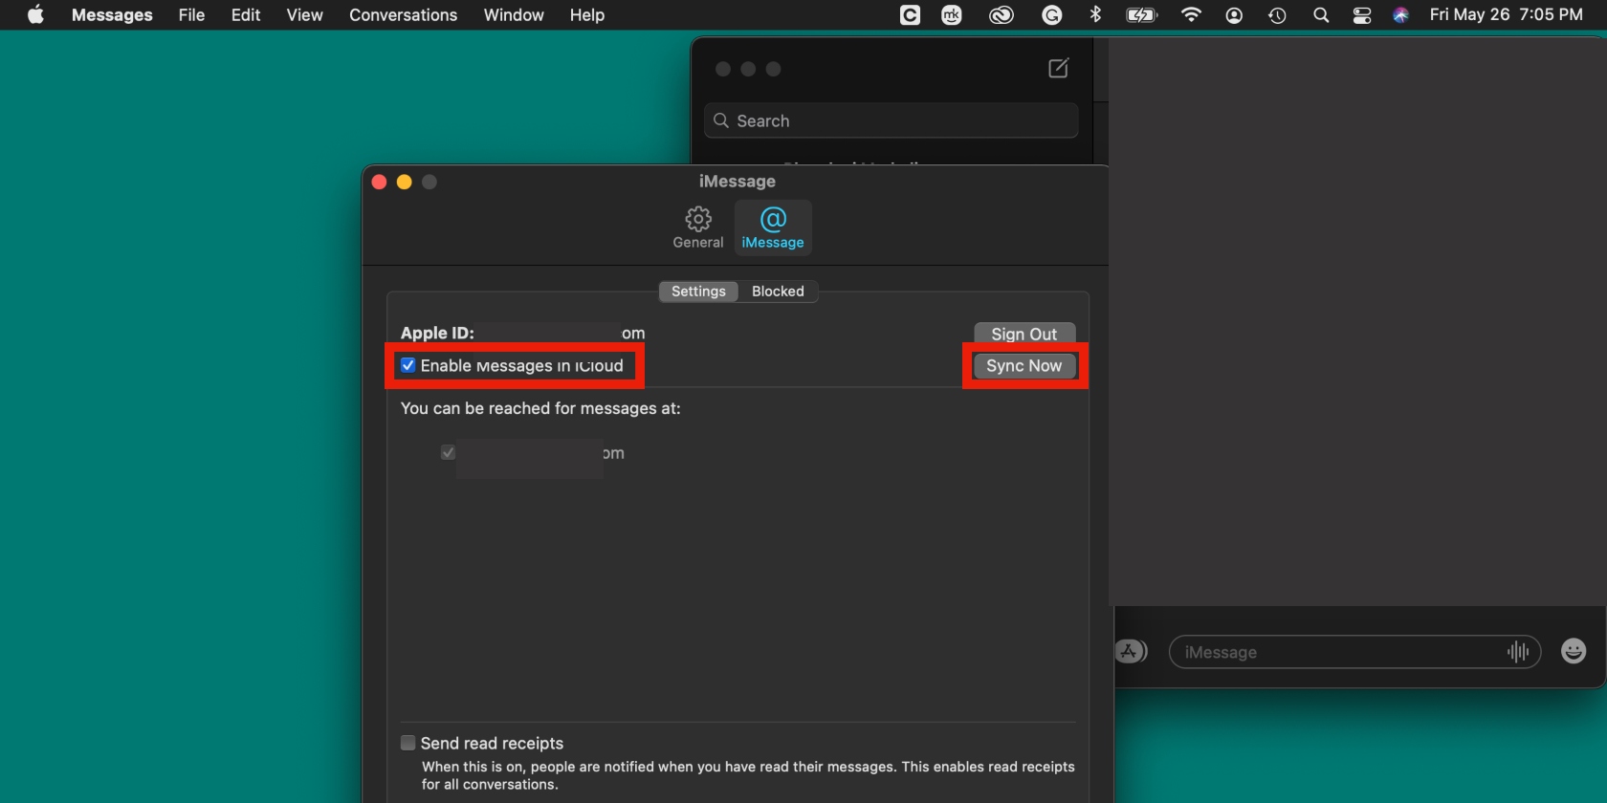Open the App Store apps button
Viewport: 1607px width, 803px height.
tap(1131, 652)
